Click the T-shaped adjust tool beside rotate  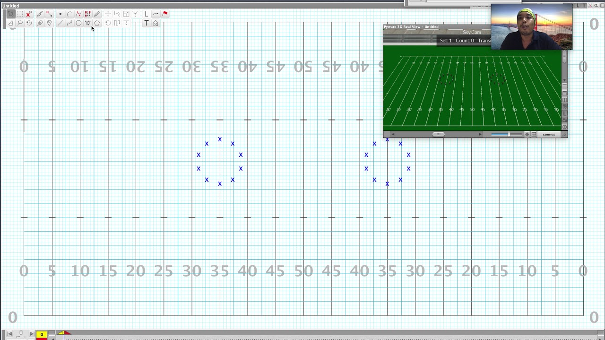[x=126, y=23]
